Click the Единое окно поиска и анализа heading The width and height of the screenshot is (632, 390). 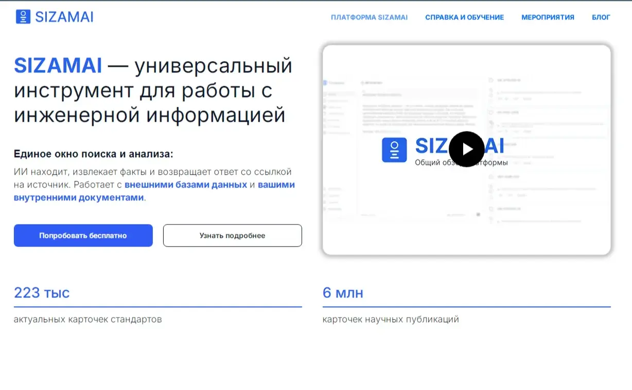(94, 154)
